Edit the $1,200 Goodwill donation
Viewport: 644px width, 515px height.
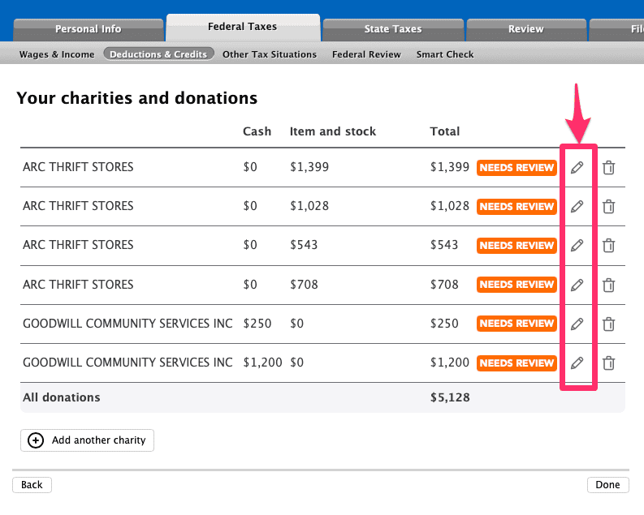tap(577, 363)
